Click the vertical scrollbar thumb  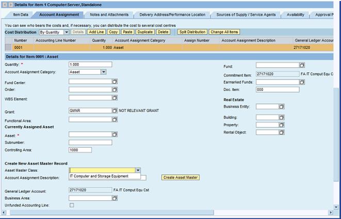coord(336,134)
